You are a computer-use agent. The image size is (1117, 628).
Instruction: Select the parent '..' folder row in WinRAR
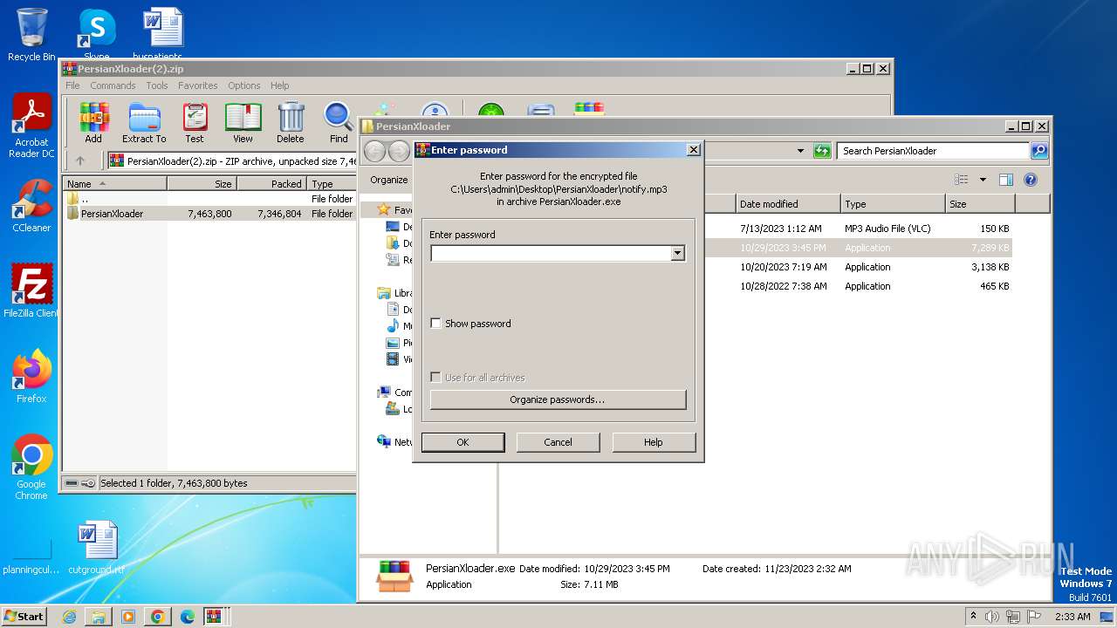click(209, 199)
